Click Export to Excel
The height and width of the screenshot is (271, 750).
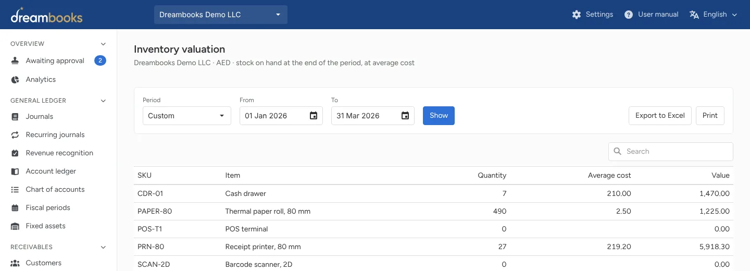pyautogui.click(x=660, y=116)
